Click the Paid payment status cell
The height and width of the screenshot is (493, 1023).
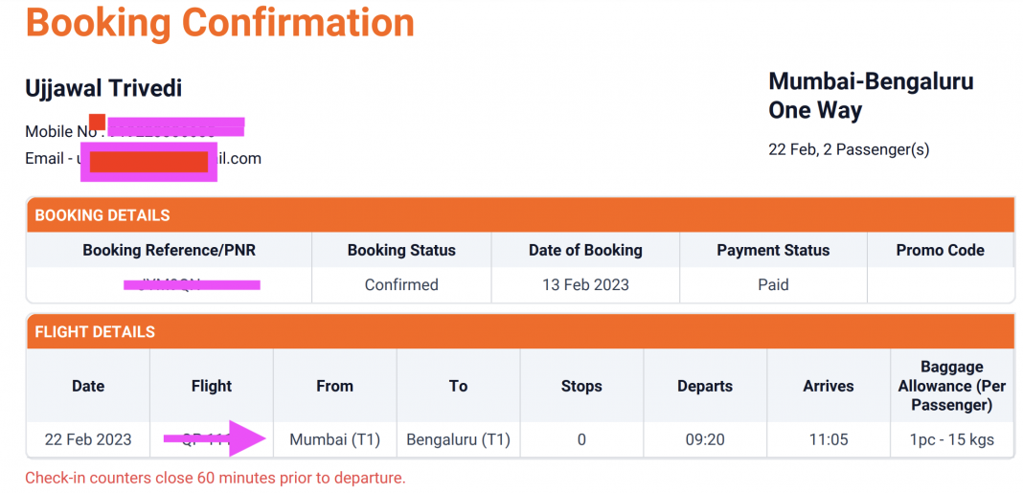pos(773,284)
